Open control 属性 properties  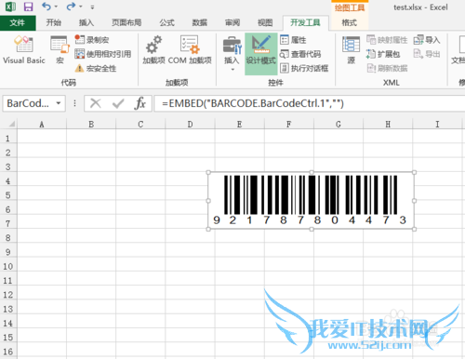coord(293,40)
